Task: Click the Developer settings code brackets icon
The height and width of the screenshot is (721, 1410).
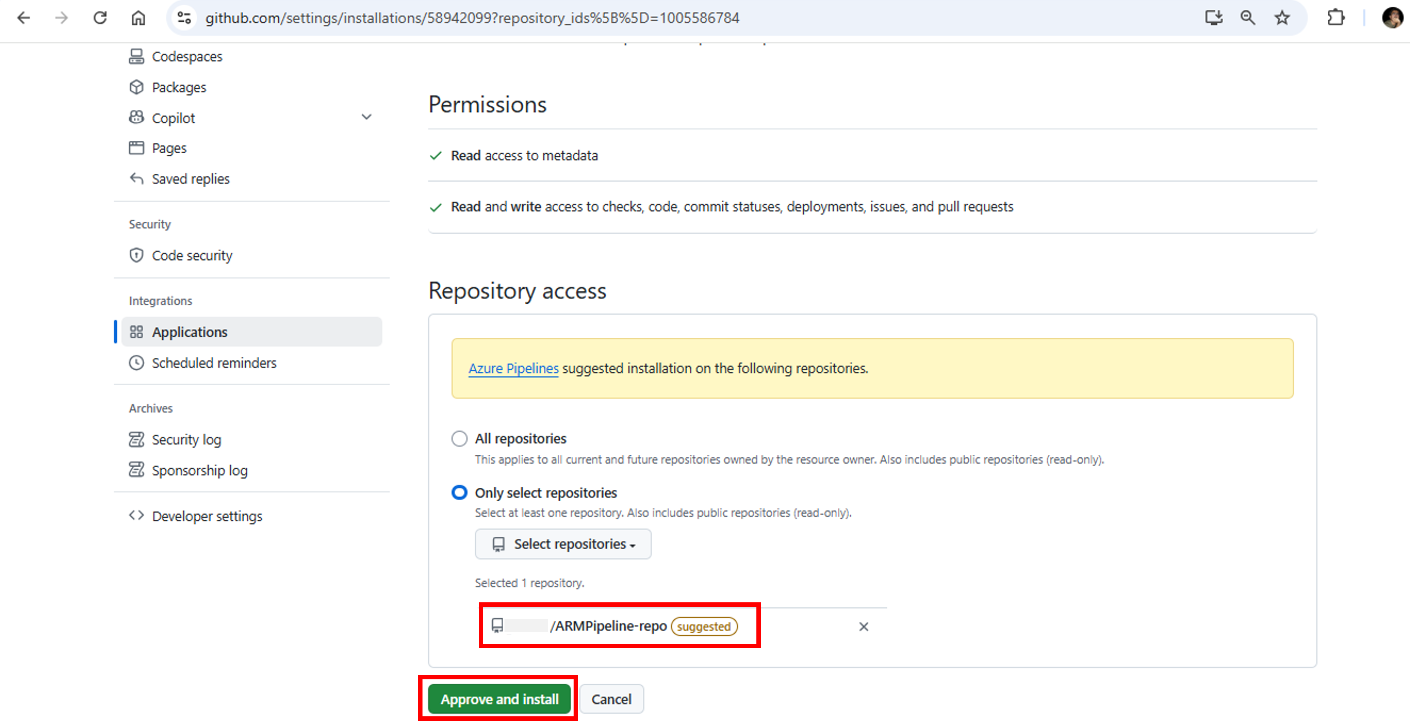Action: 138,515
